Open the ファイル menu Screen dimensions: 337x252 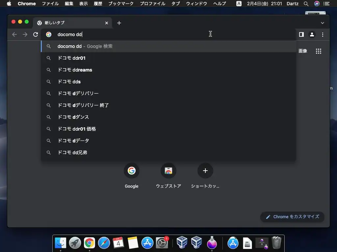point(50,4)
